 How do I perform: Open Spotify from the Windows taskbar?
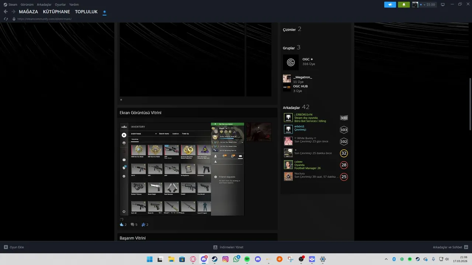(247, 259)
